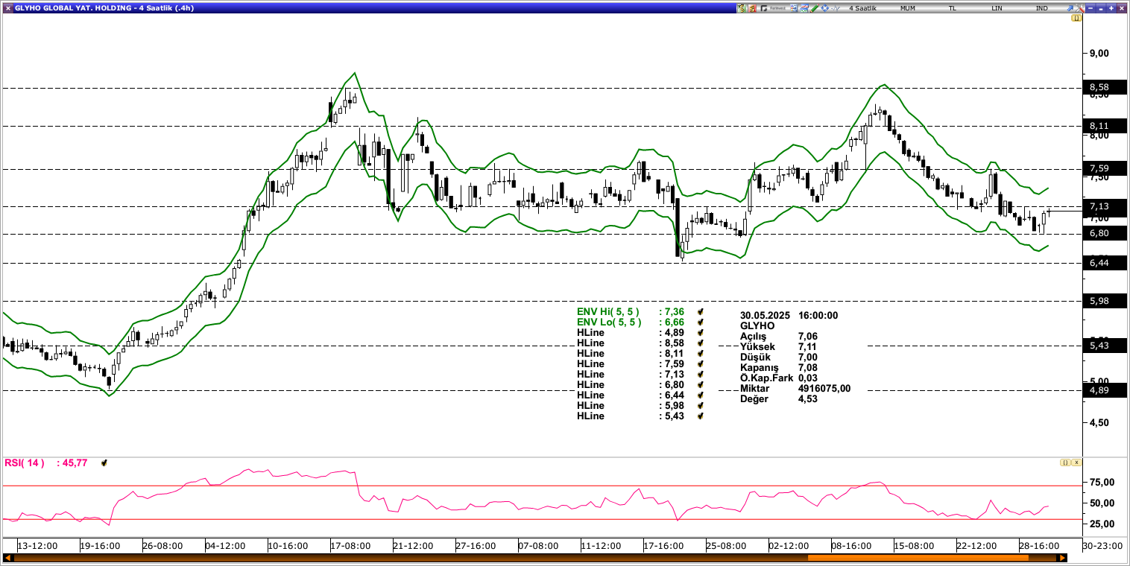Click the application icon left of the GLYHO title
The height and width of the screenshot is (566, 1130).
[7, 7]
